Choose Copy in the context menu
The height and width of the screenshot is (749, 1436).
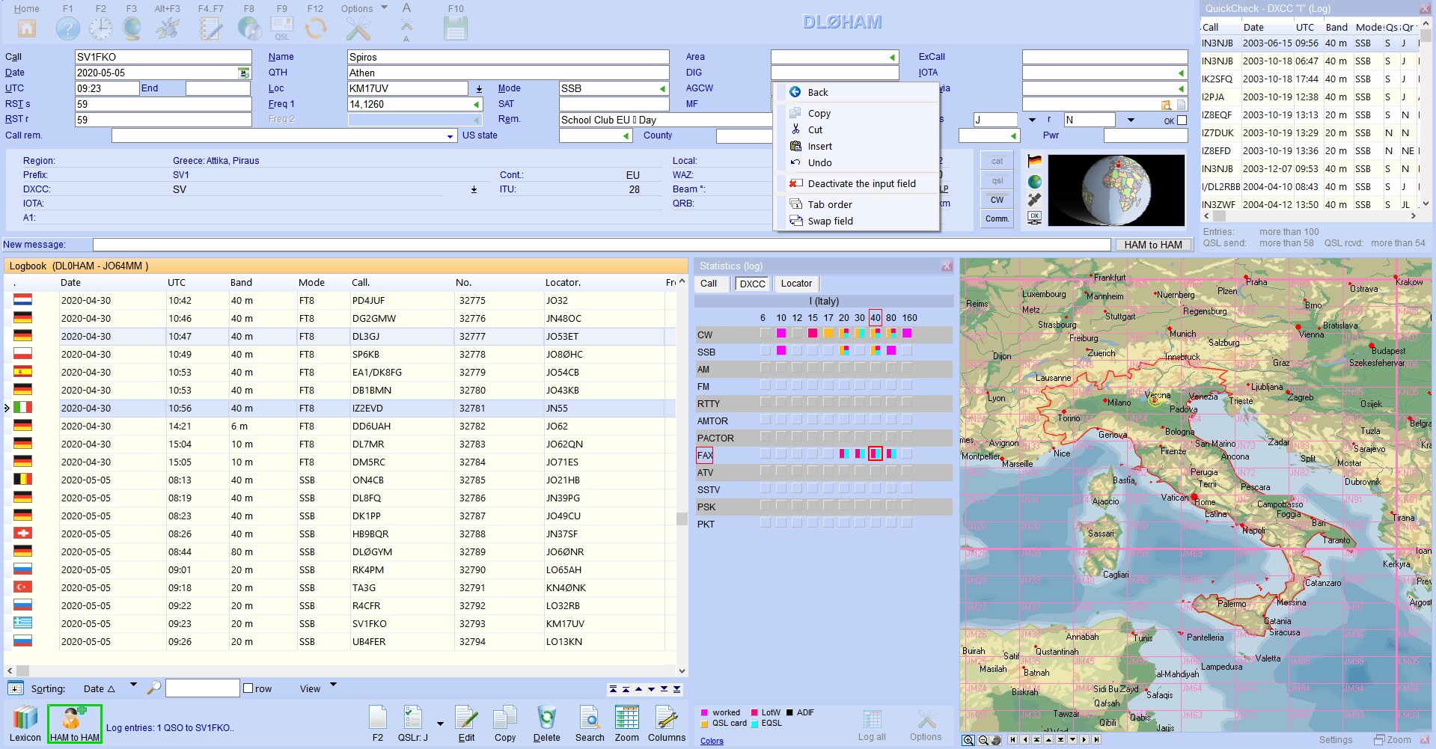tap(857, 114)
